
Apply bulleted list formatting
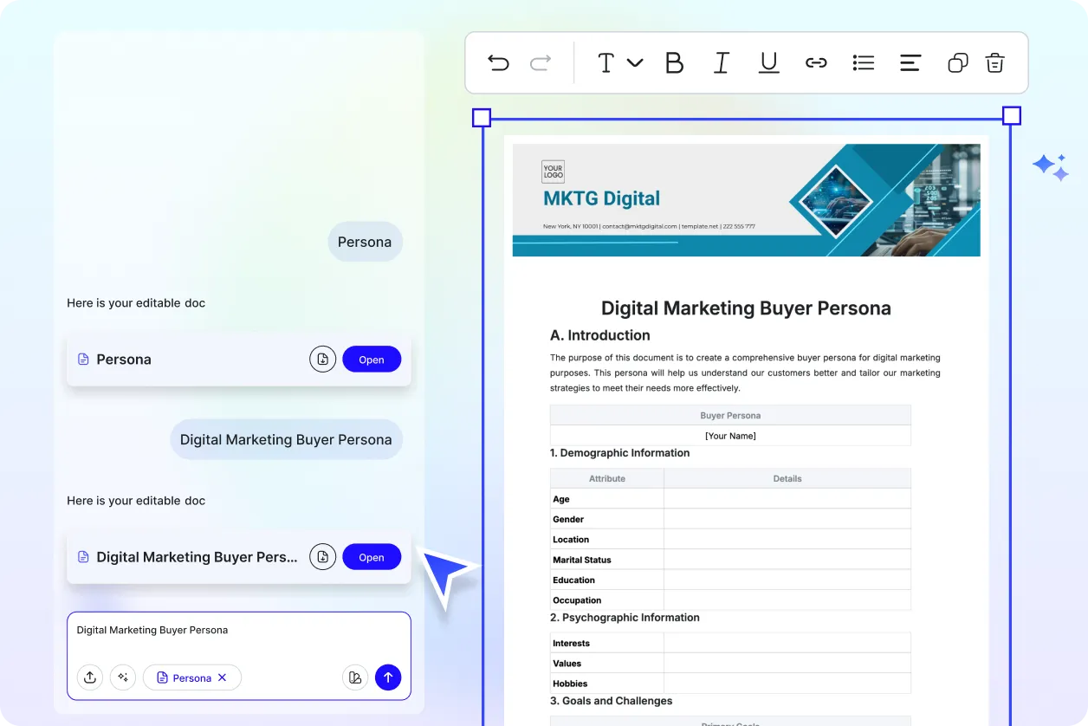pos(863,62)
